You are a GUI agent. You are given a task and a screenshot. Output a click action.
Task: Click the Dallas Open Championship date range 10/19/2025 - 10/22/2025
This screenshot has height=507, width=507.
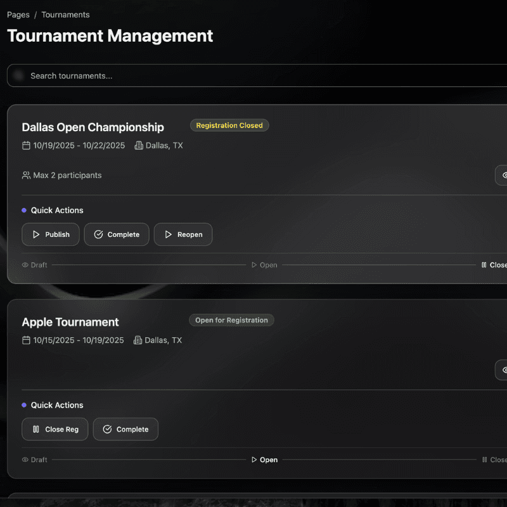pos(79,146)
